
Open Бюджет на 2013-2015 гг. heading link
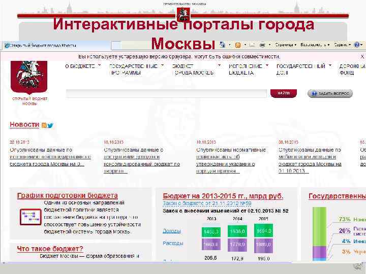tap(223, 196)
